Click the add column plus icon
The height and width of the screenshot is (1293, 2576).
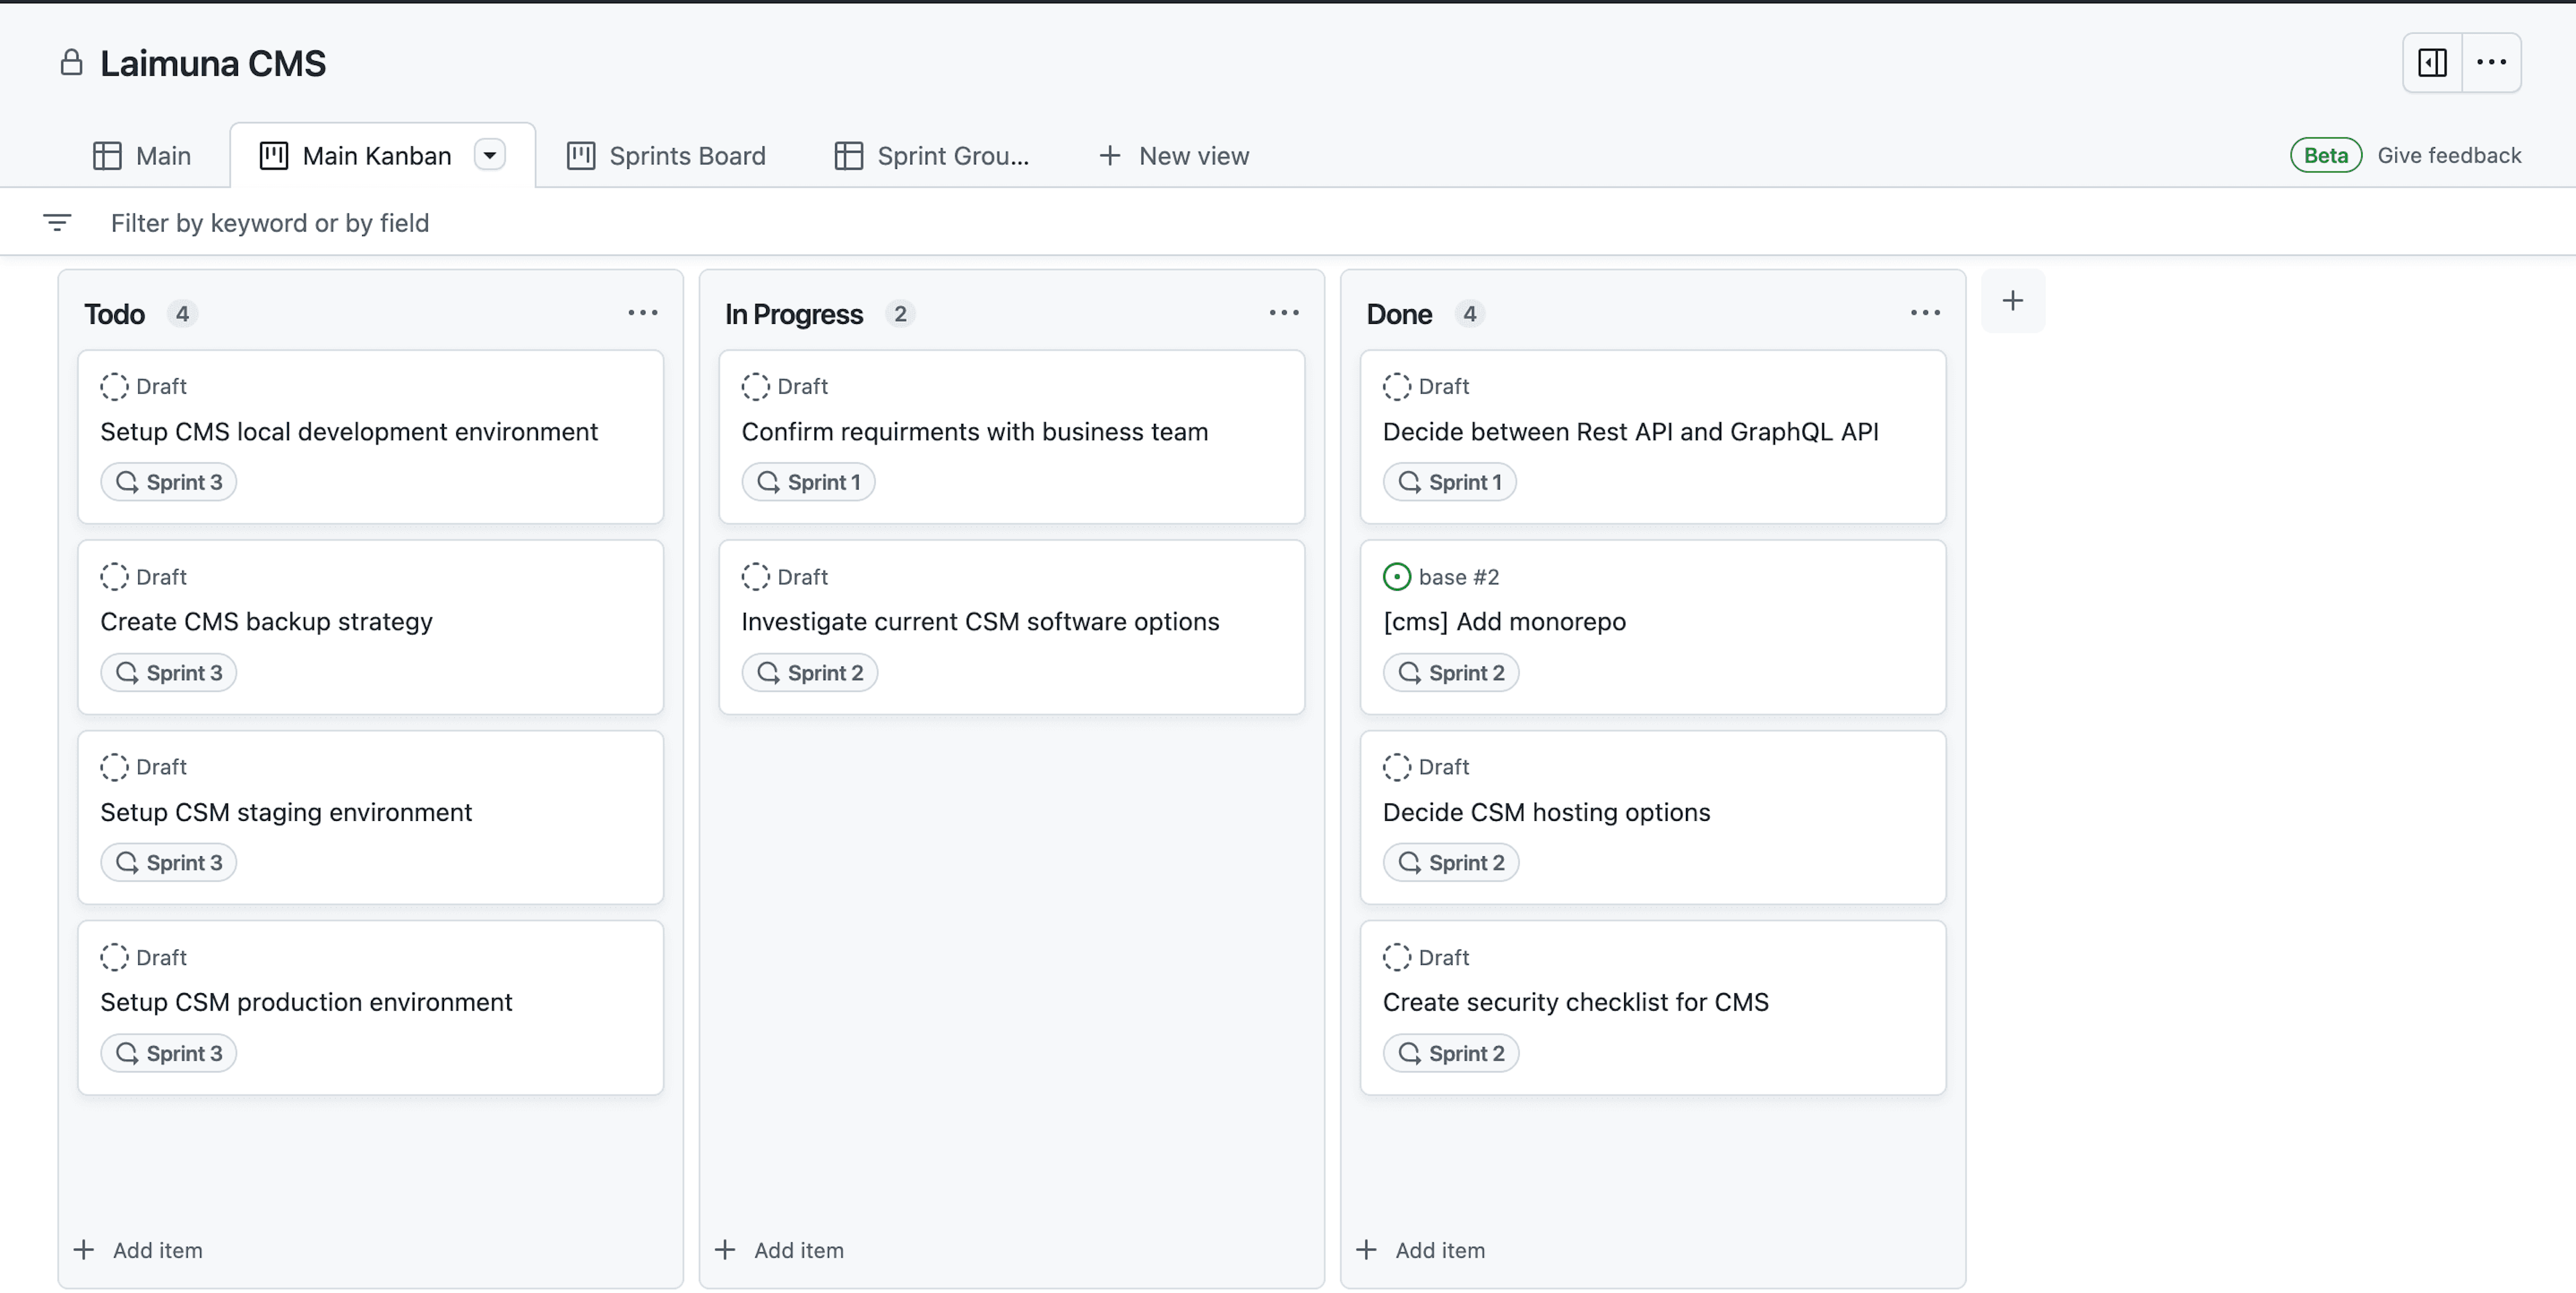[2014, 302]
